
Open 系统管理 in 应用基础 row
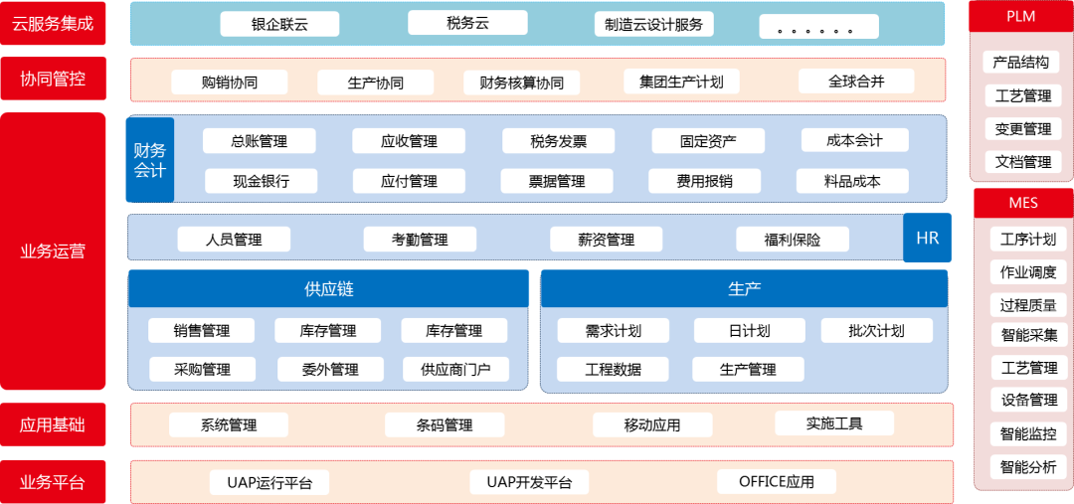tap(229, 424)
